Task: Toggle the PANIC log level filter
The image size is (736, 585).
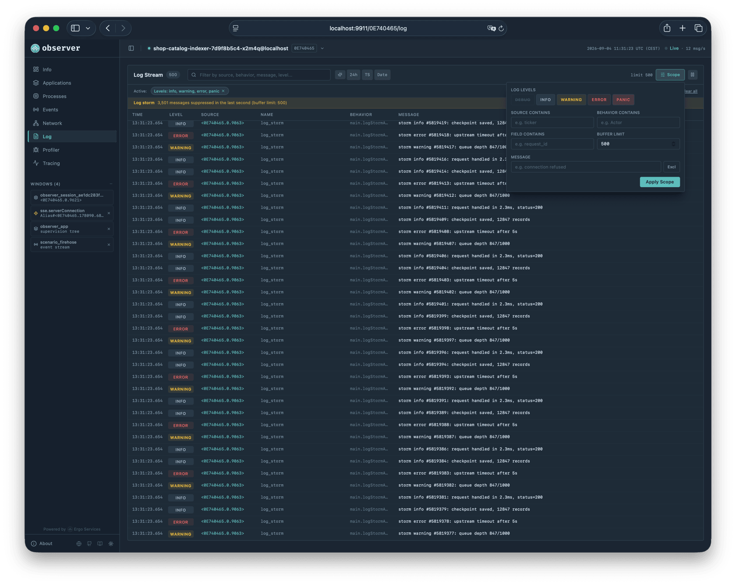Action: click(x=623, y=100)
